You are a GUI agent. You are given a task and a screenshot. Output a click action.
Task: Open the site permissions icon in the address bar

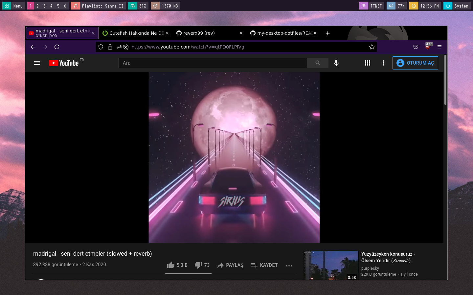(x=119, y=47)
